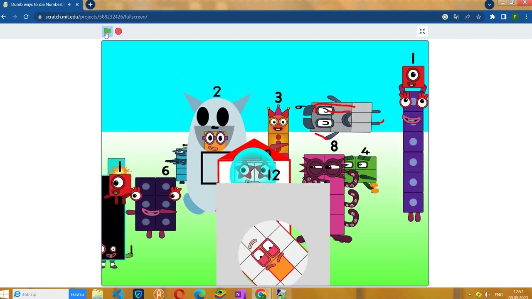Screen dimensions: 532x299
Task: Open BlueStacks from the taskbar
Action: click(220, 294)
